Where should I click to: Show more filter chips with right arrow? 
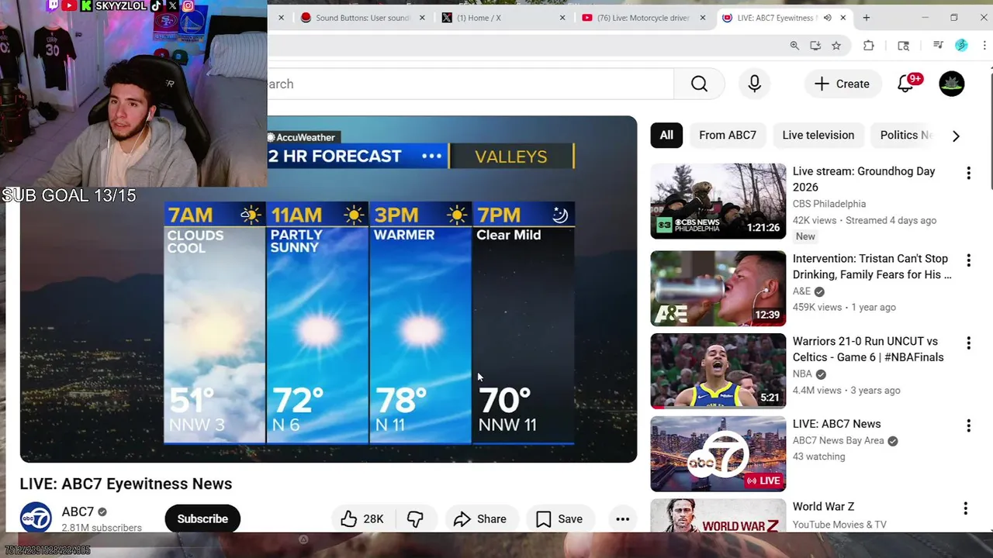[x=956, y=136]
